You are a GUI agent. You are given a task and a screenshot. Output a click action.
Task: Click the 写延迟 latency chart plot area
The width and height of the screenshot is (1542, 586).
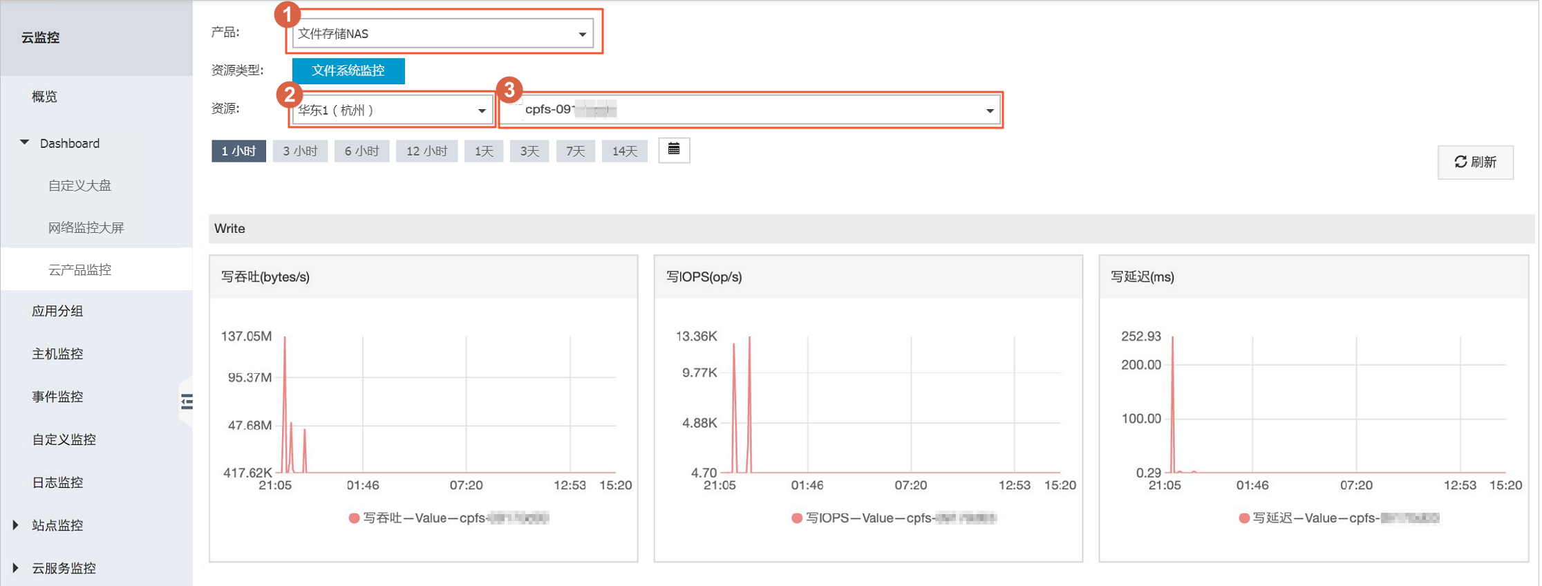[x=1335, y=404]
